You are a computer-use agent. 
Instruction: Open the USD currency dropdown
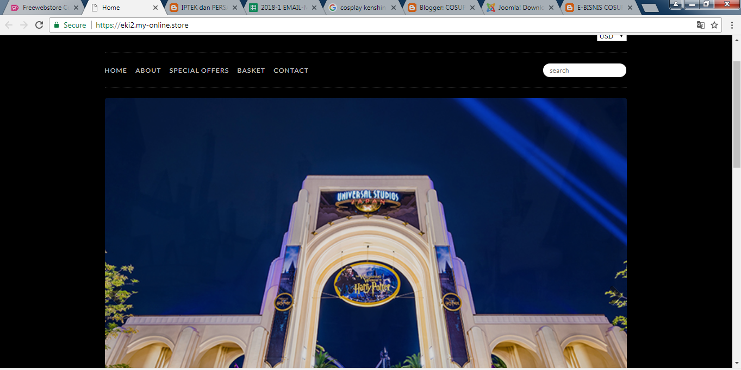click(x=612, y=37)
